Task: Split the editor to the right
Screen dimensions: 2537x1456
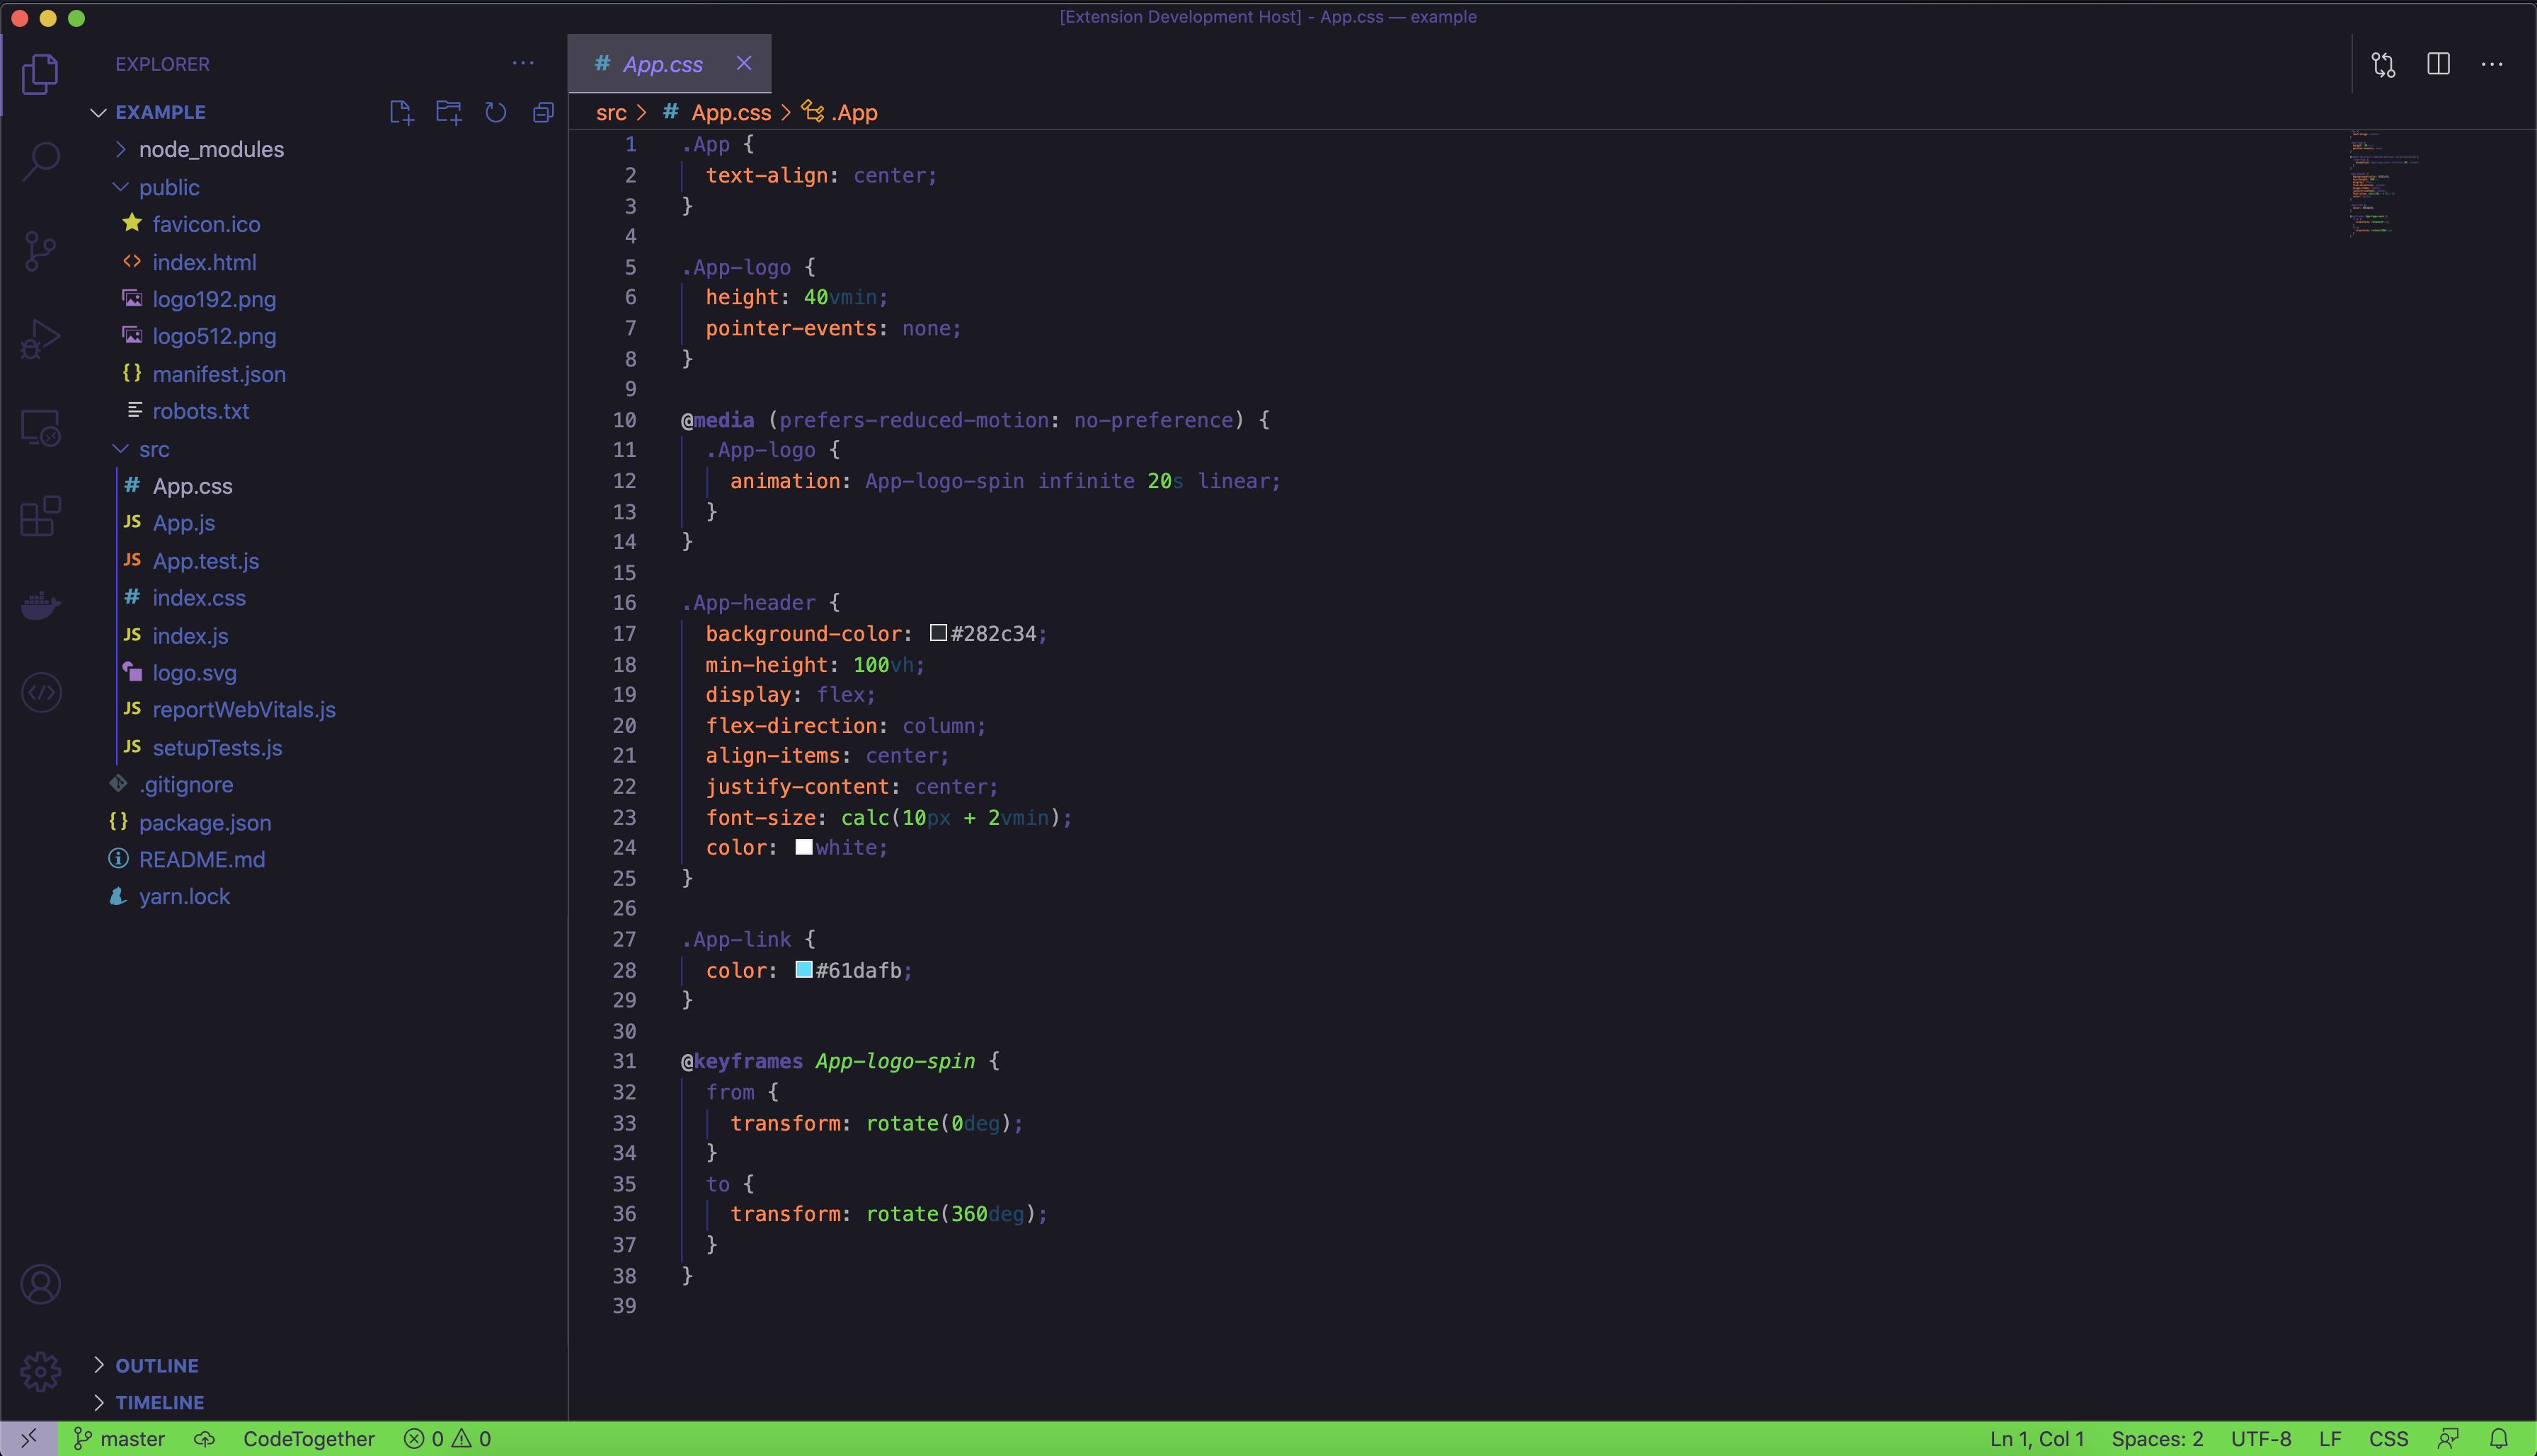Action: [2438, 64]
